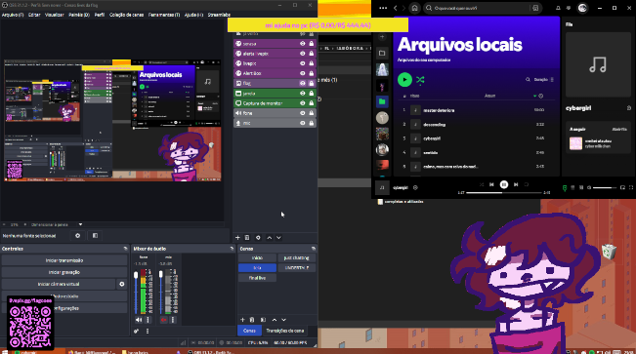Image resolution: width=636 pixels, height=354 pixels.
Task: Open Spotify sort order dropdown near Duração
Action: [x=543, y=80]
